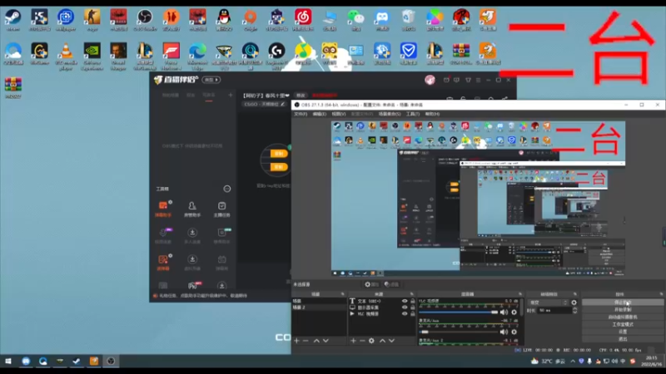Click the OBS icon in the taskbar
This screenshot has width=666, height=374.
coord(111,362)
